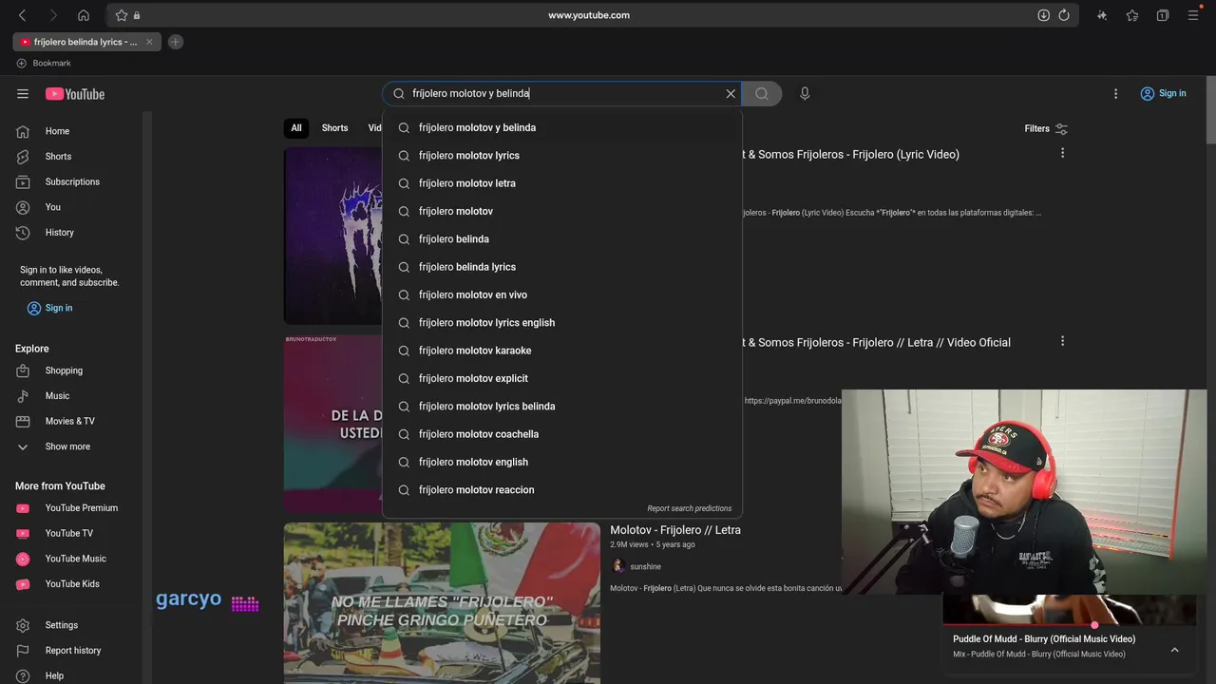Open Subscriptions in the sidebar
1216x684 pixels.
coord(71,181)
